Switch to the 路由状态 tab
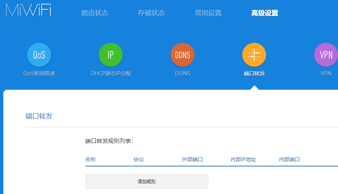Screen dimensions: 338x194 coord(95,13)
